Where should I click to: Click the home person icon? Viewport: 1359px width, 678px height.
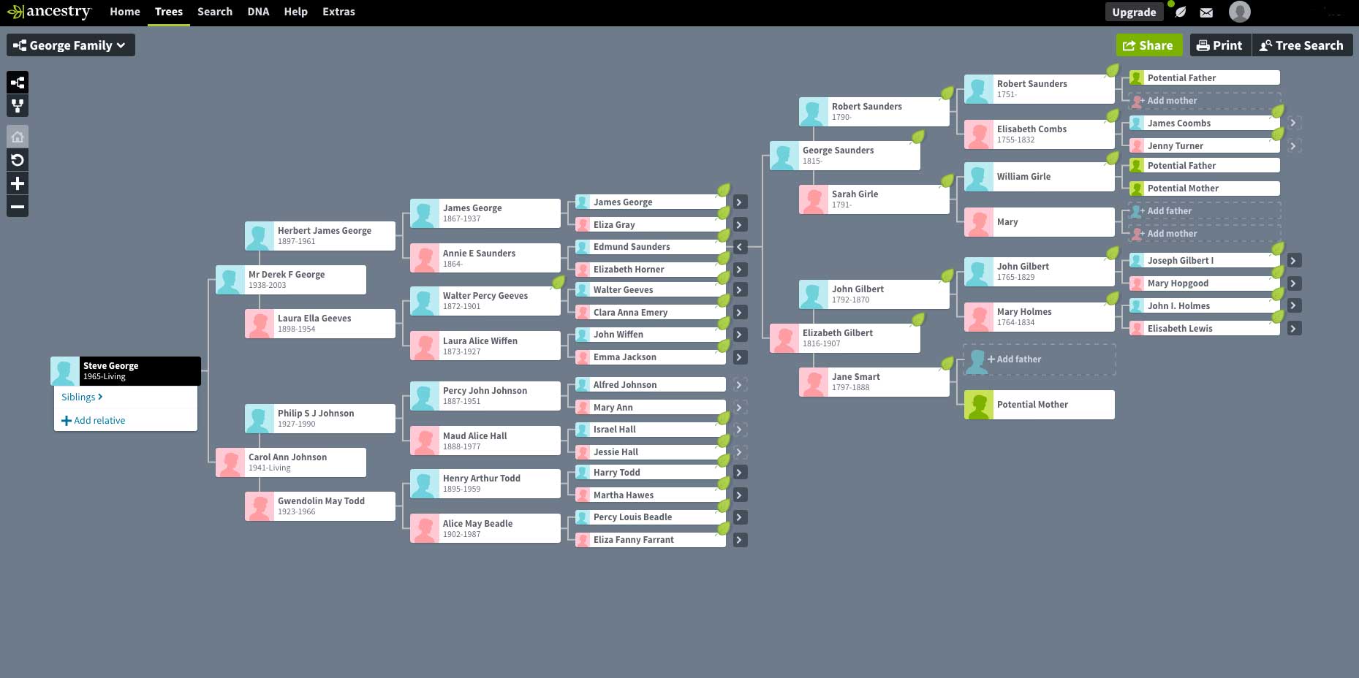click(18, 137)
